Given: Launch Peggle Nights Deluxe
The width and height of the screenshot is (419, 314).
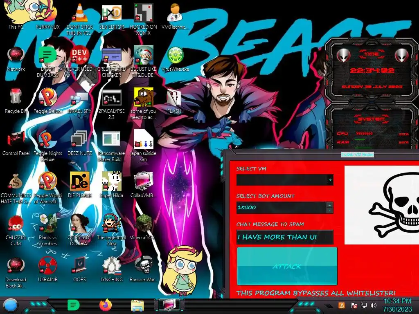Looking at the screenshot, I should tap(47, 146).
